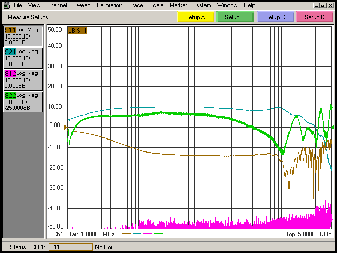Open the System menu
The image size is (337, 253).
pos(202,5)
